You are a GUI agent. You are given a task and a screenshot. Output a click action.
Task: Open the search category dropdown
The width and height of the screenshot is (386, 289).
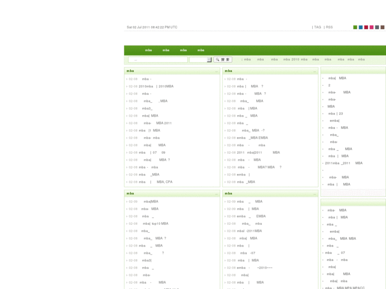200,59
